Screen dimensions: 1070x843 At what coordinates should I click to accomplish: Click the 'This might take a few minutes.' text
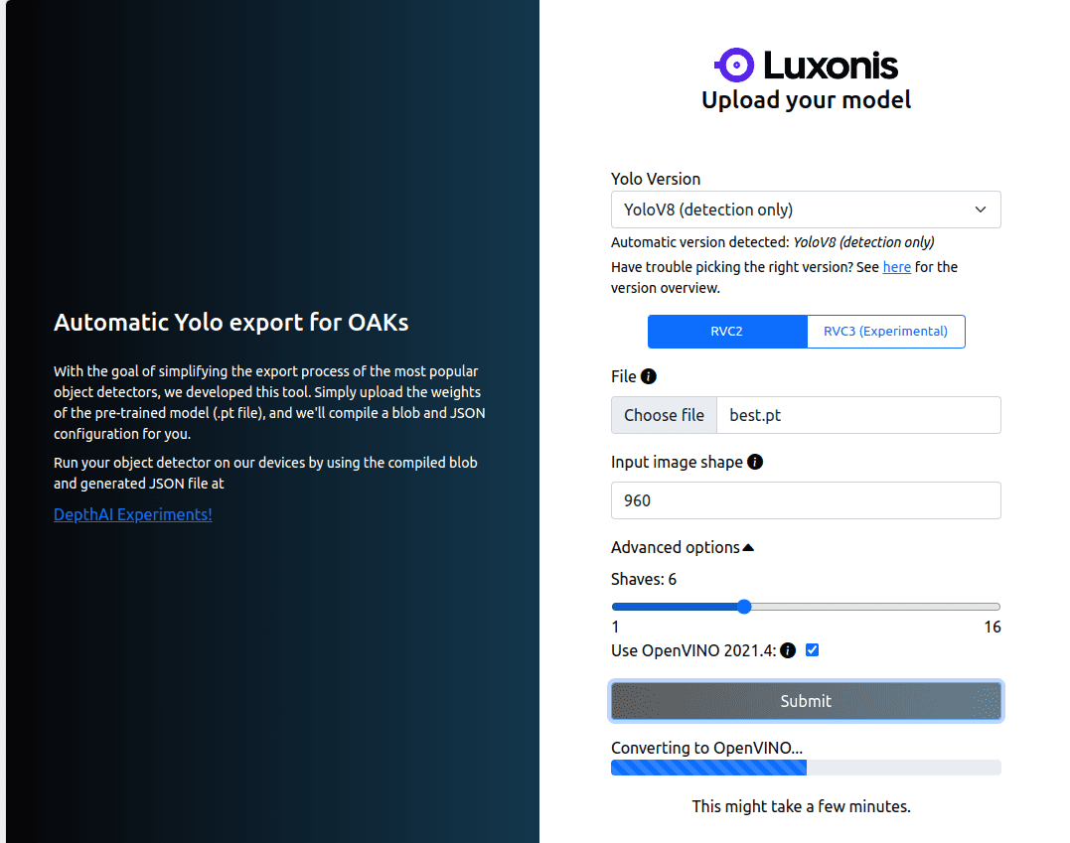[x=801, y=806]
